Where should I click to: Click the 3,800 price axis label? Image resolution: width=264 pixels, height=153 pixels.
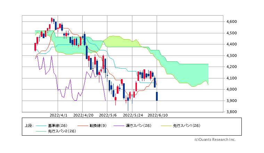tap(231, 112)
